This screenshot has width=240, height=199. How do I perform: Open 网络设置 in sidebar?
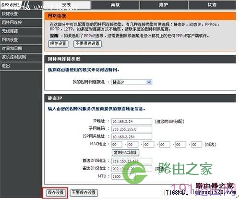pyautogui.click(x=21, y=40)
